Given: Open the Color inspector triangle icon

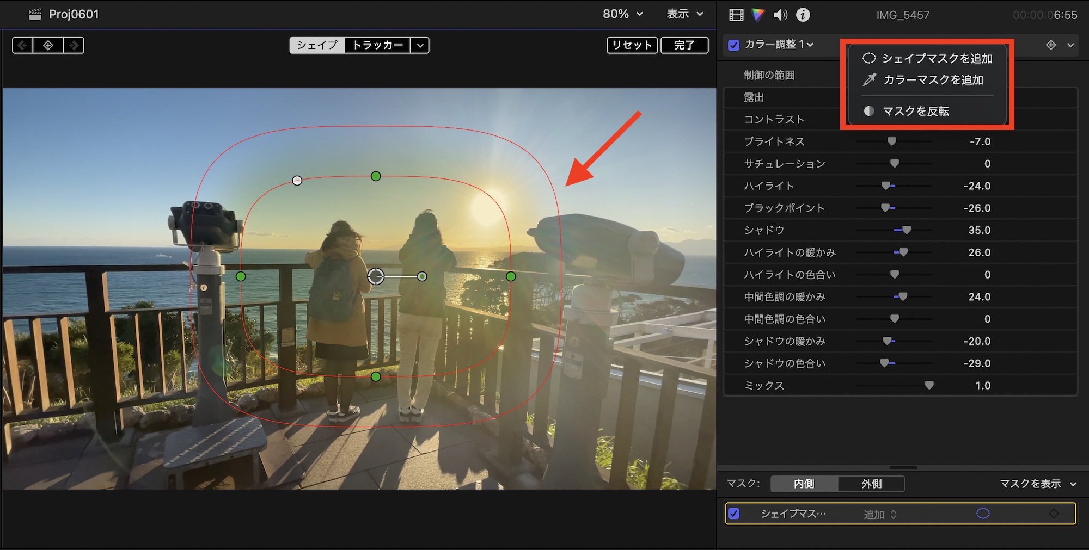Looking at the screenshot, I should click(758, 15).
